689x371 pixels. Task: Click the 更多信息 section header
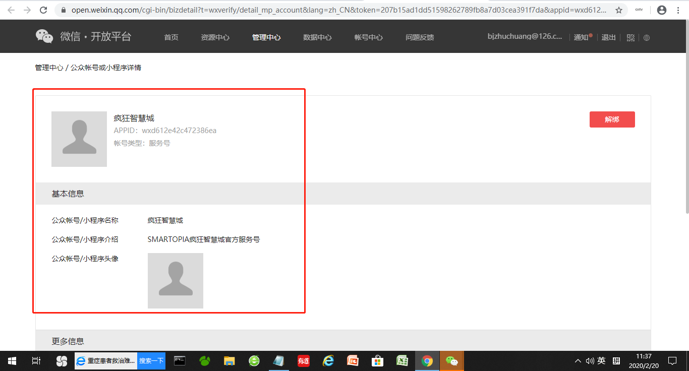tap(343, 341)
